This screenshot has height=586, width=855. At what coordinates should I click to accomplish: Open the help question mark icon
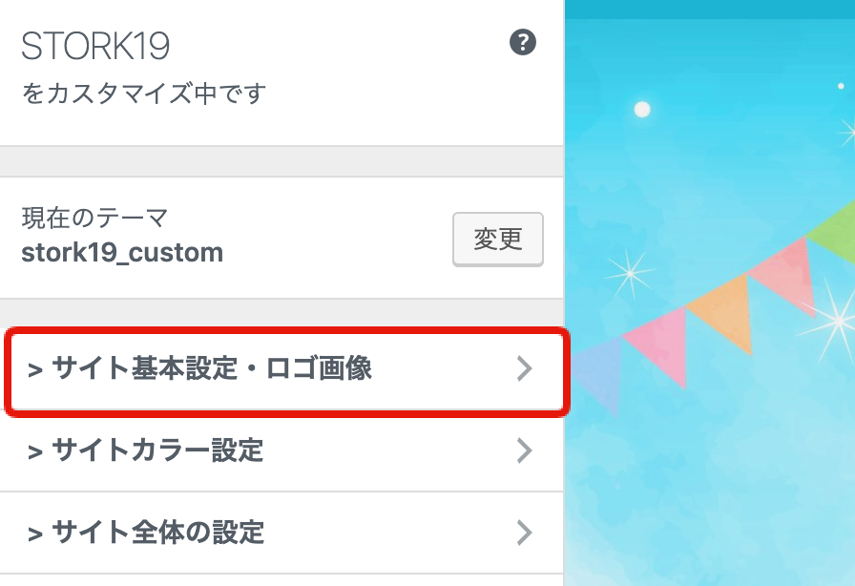click(x=522, y=42)
